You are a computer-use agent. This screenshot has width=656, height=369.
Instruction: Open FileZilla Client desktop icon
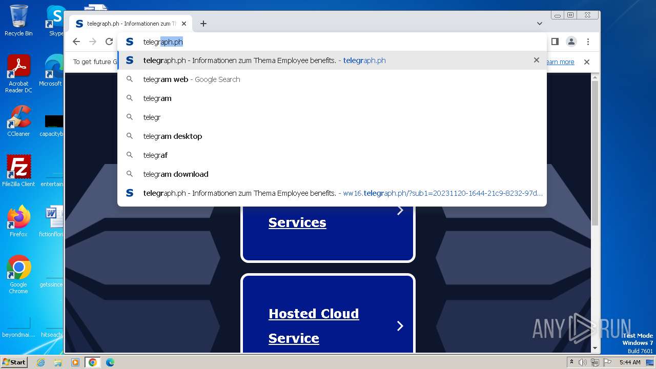coord(18,171)
